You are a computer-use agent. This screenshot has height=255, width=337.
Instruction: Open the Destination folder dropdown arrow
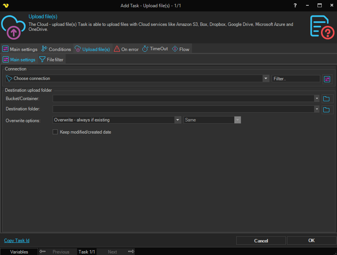pyautogui.click(x=317, y=109)
